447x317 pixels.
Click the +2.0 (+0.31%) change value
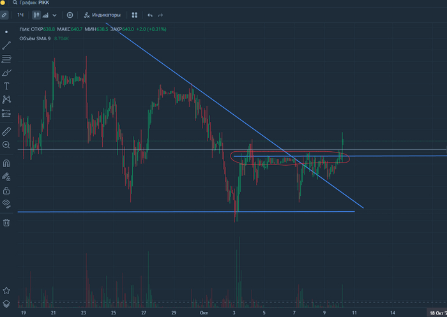tap(151, 29)
